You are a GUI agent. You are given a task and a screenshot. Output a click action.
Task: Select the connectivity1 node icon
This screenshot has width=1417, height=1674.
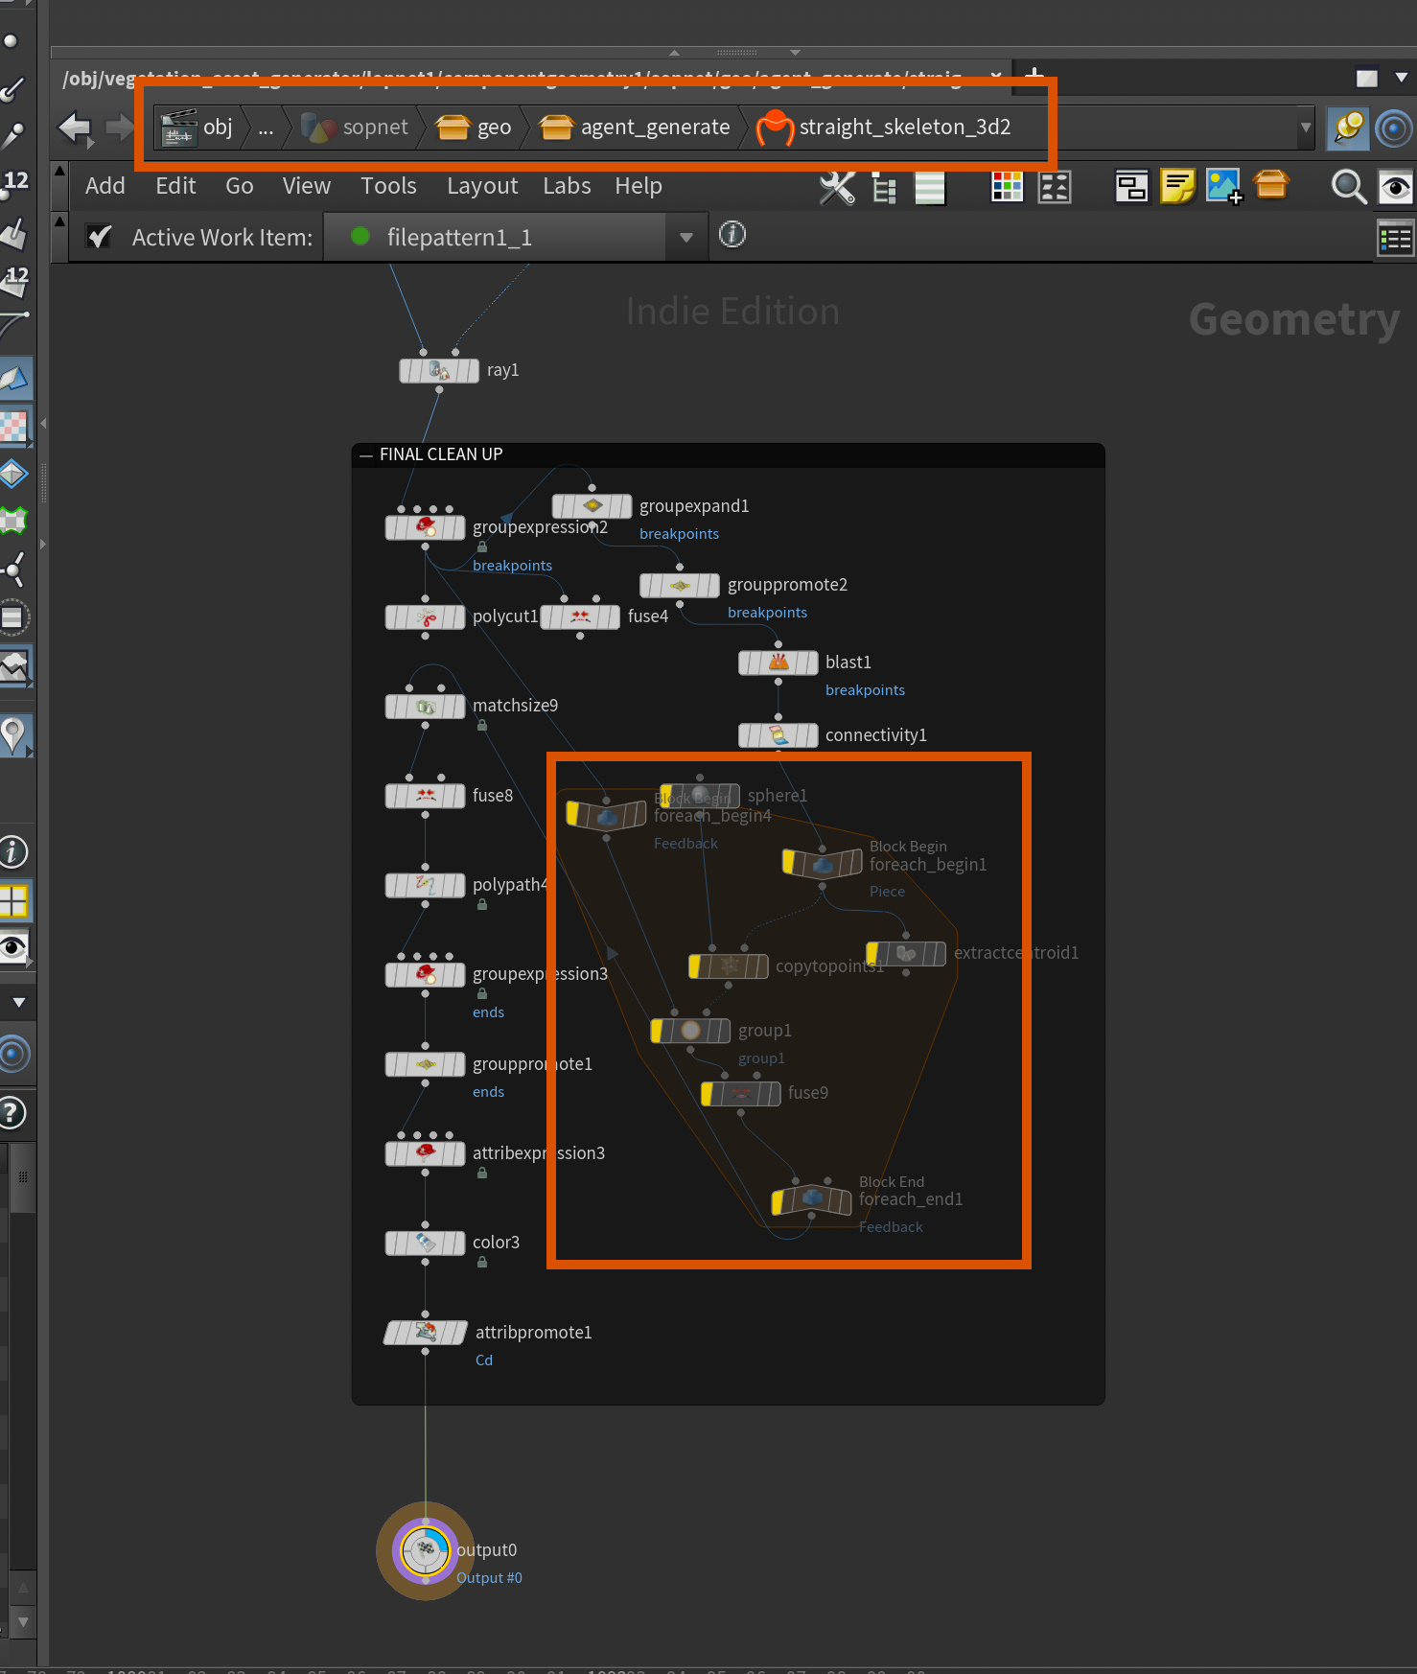[x=778, y=735]
